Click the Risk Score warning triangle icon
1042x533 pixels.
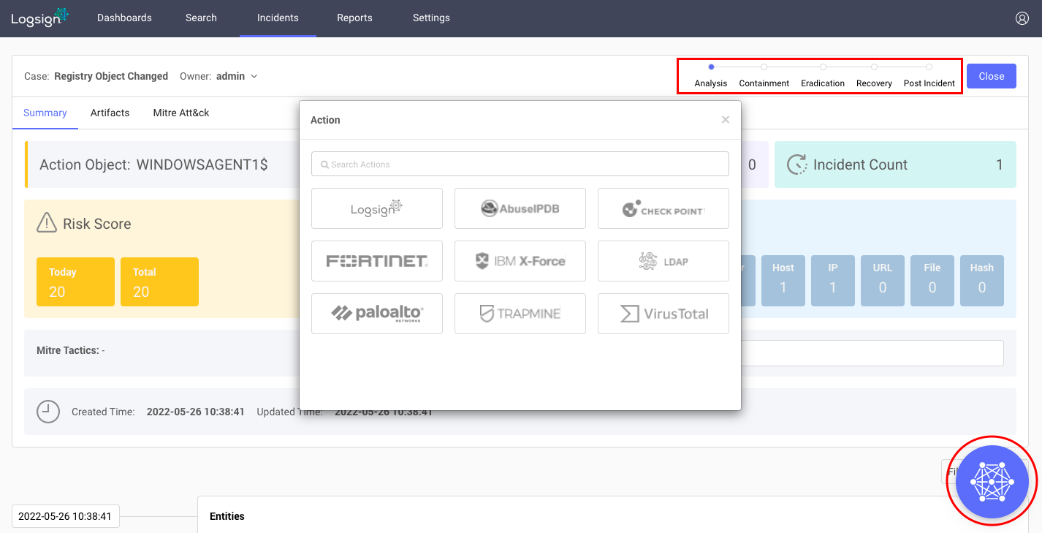point(47,223)
